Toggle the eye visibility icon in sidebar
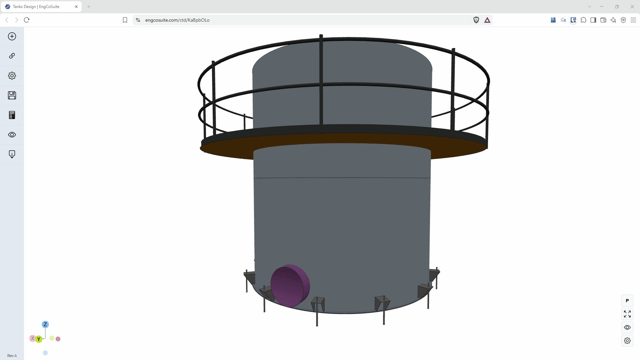The height and width of the screenshot is (360, 640). pyautogui.click(x=12, y=135)
